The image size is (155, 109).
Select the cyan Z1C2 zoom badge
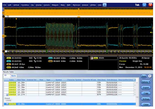tap(50, 58)
